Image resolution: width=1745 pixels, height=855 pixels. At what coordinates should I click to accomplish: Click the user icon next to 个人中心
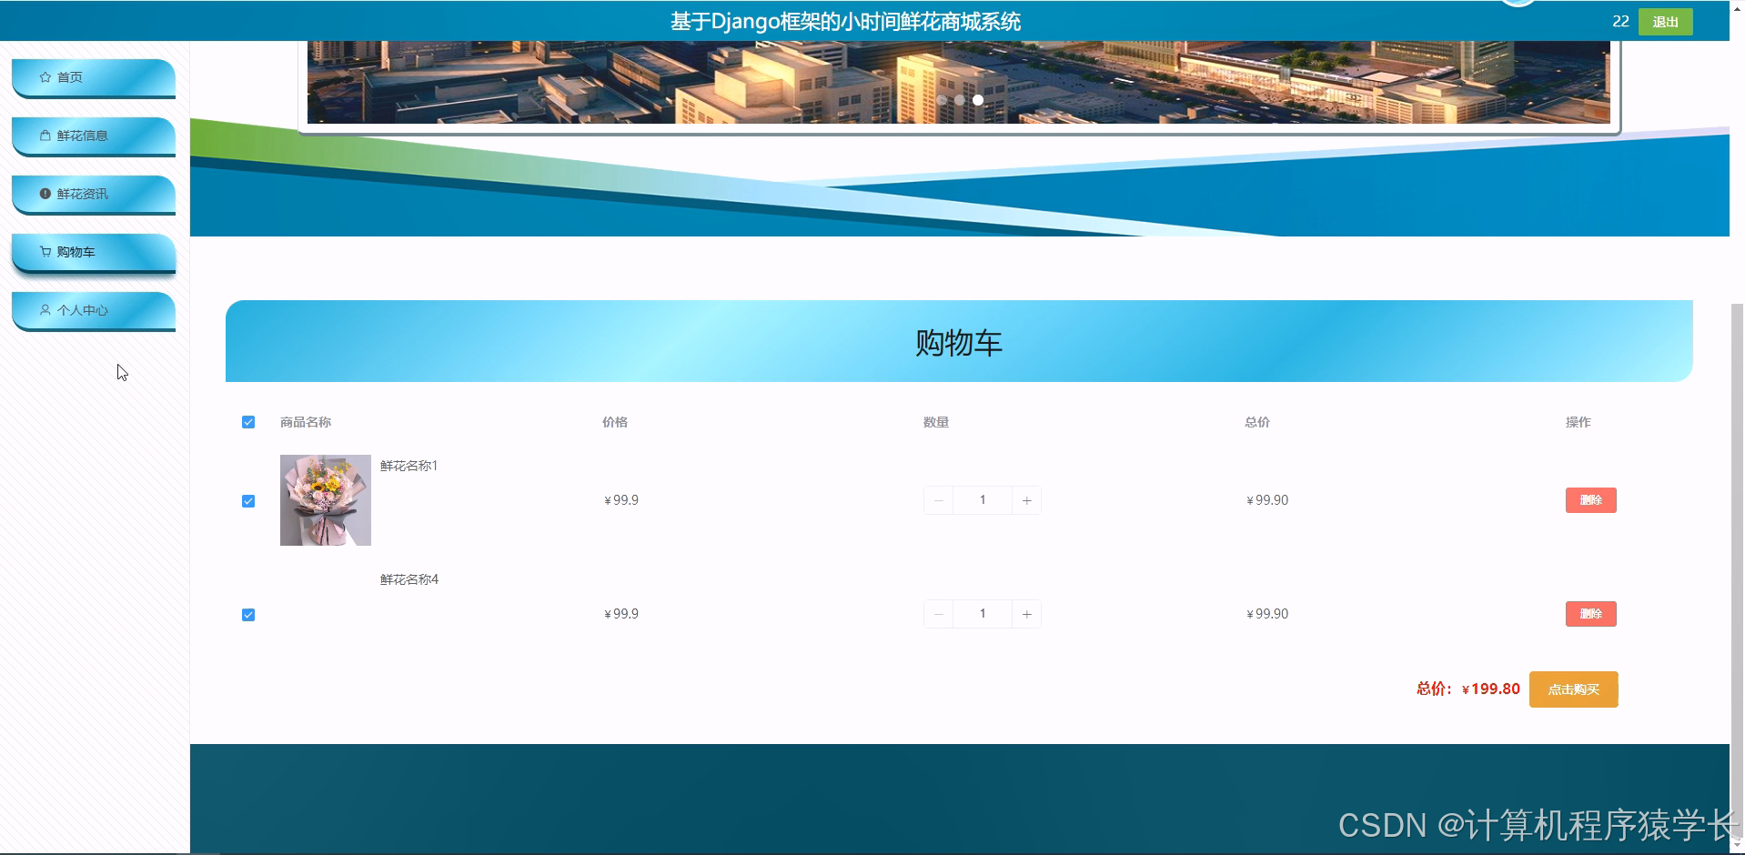45,310
